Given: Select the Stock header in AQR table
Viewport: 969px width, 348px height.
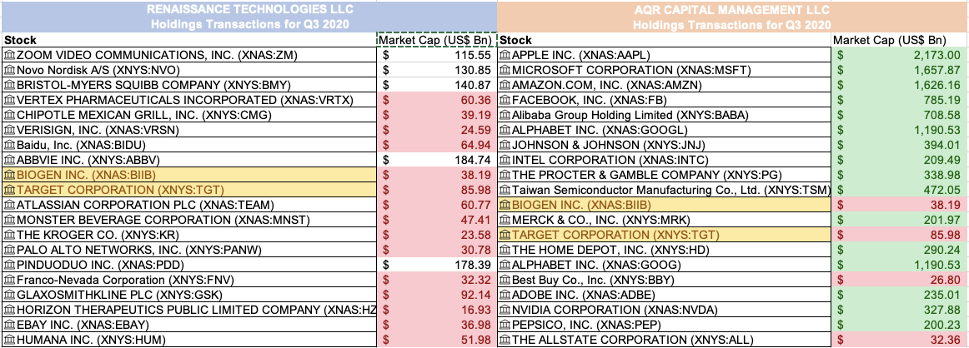Looking at the screenshot, I should coord(665,40).
